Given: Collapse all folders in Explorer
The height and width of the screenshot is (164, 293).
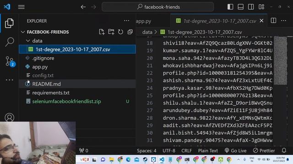Looking at the screenshot, I should click(130, 32).
